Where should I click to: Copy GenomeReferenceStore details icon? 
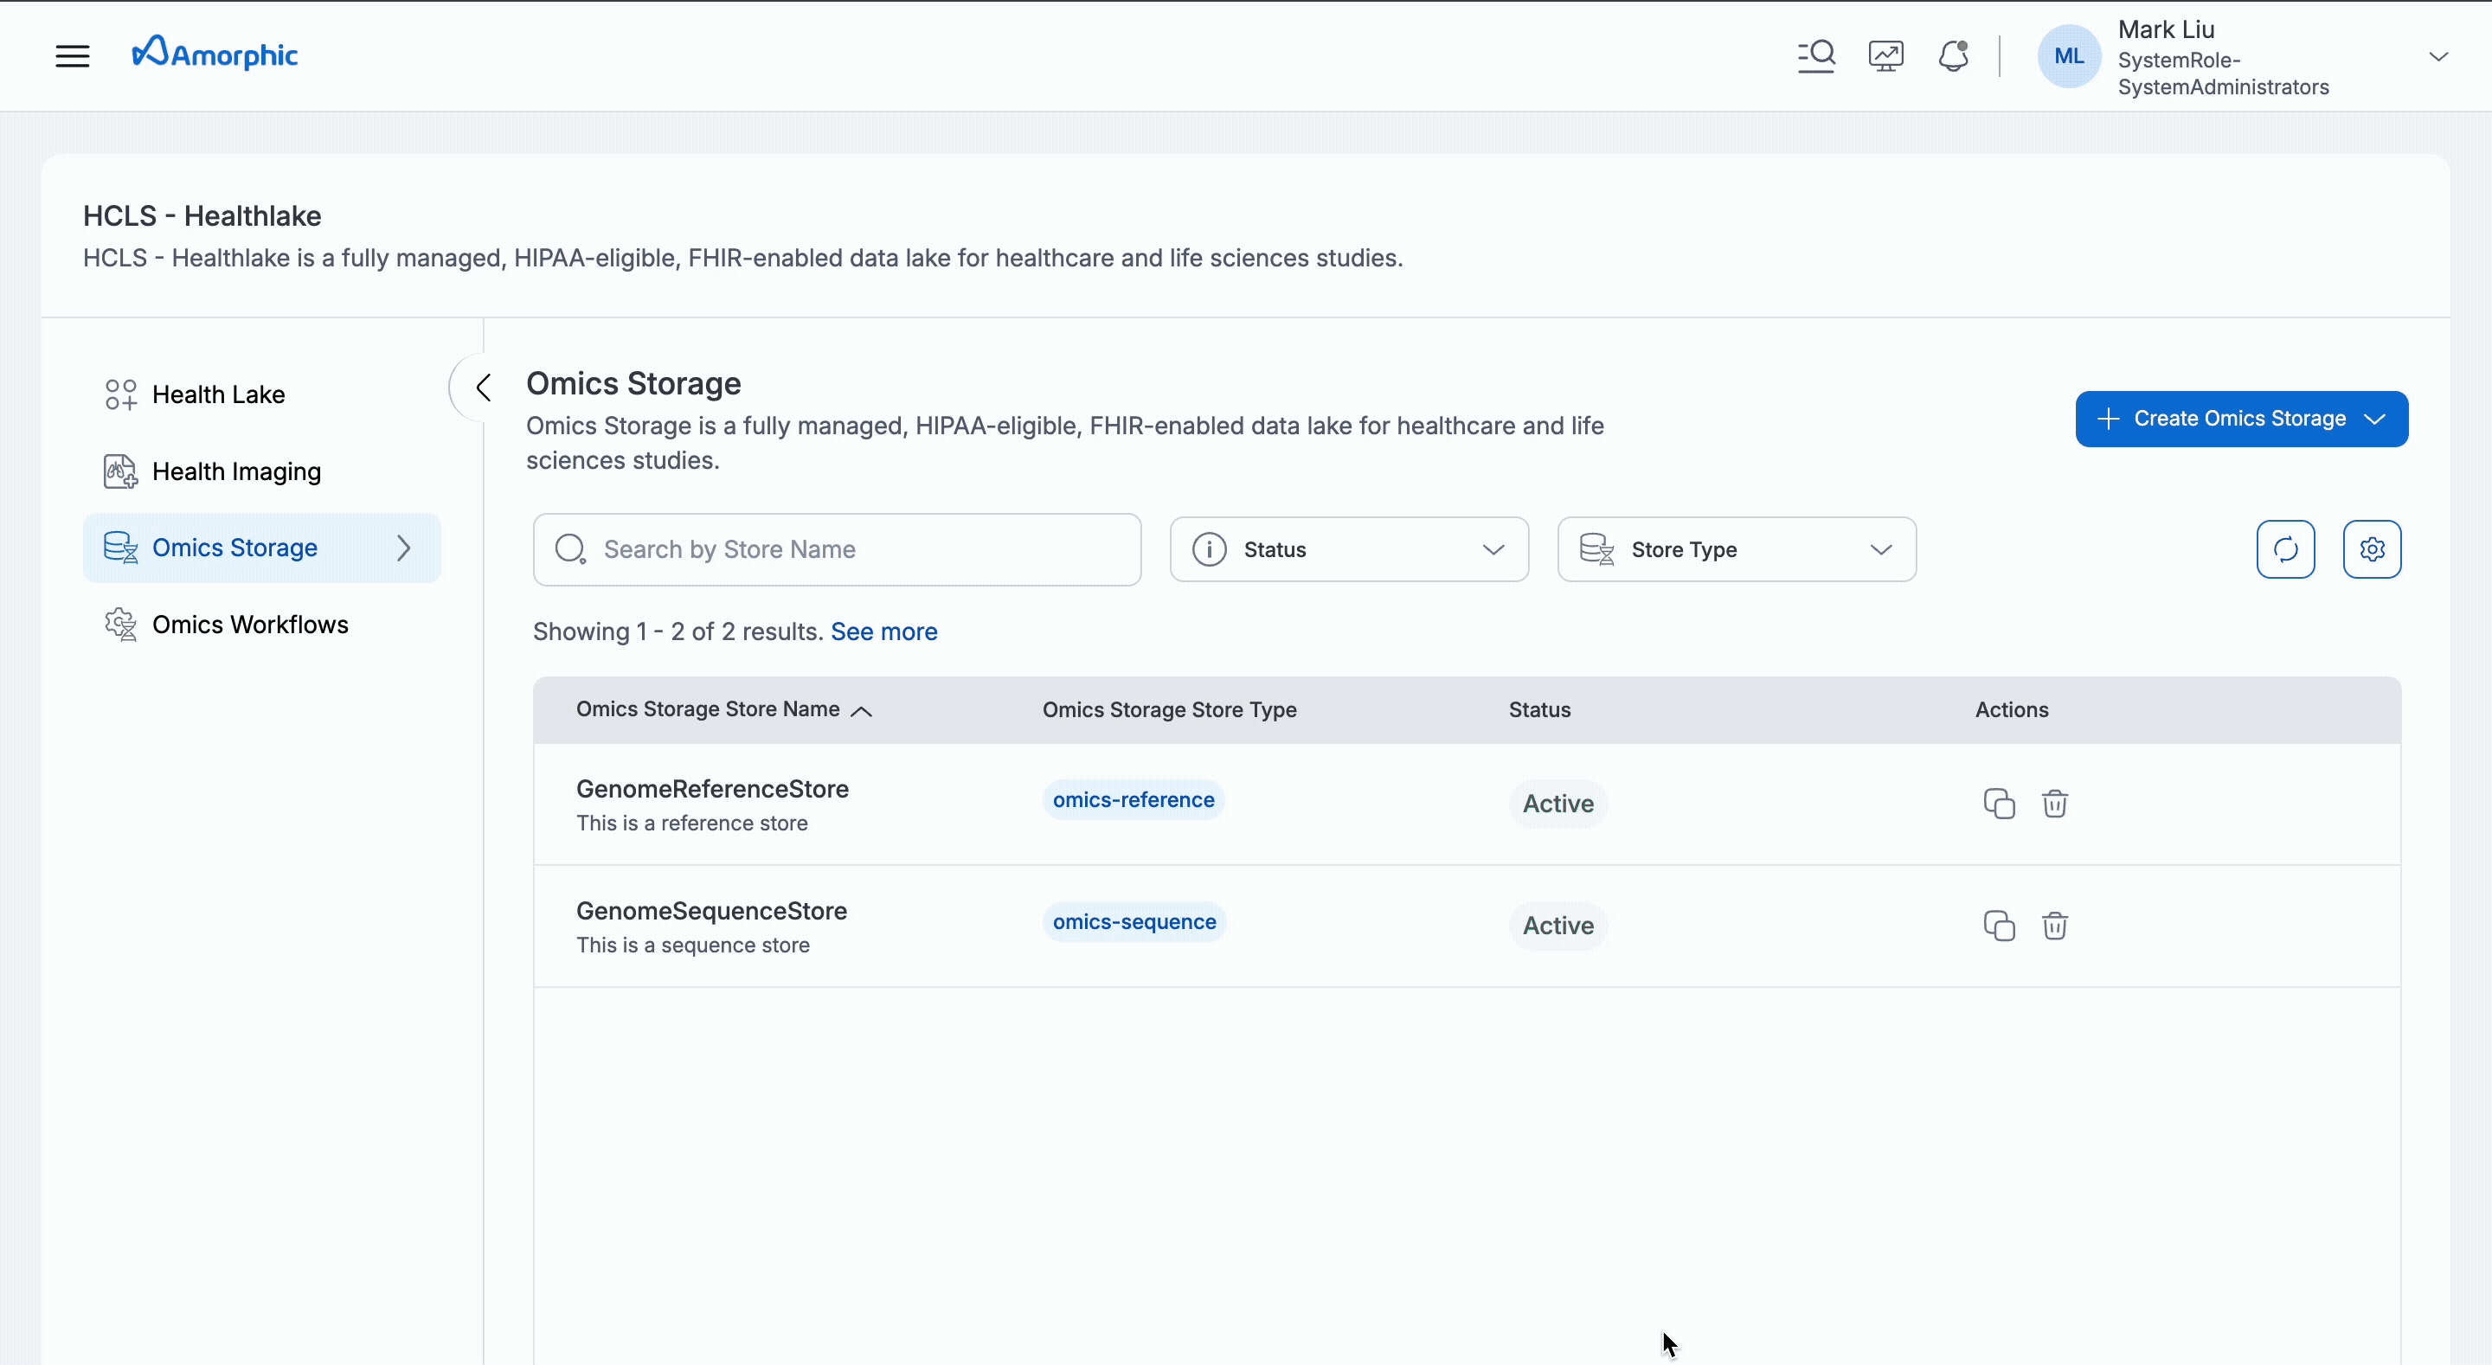[x=1999, y=804]
